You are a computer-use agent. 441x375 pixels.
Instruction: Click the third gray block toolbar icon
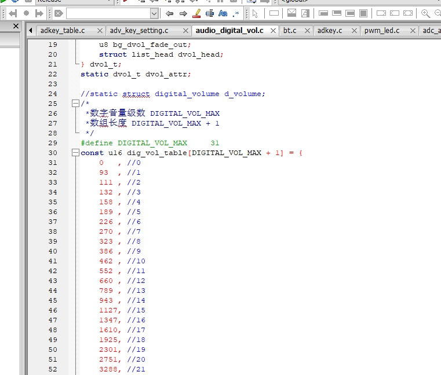tap(350, 13)
